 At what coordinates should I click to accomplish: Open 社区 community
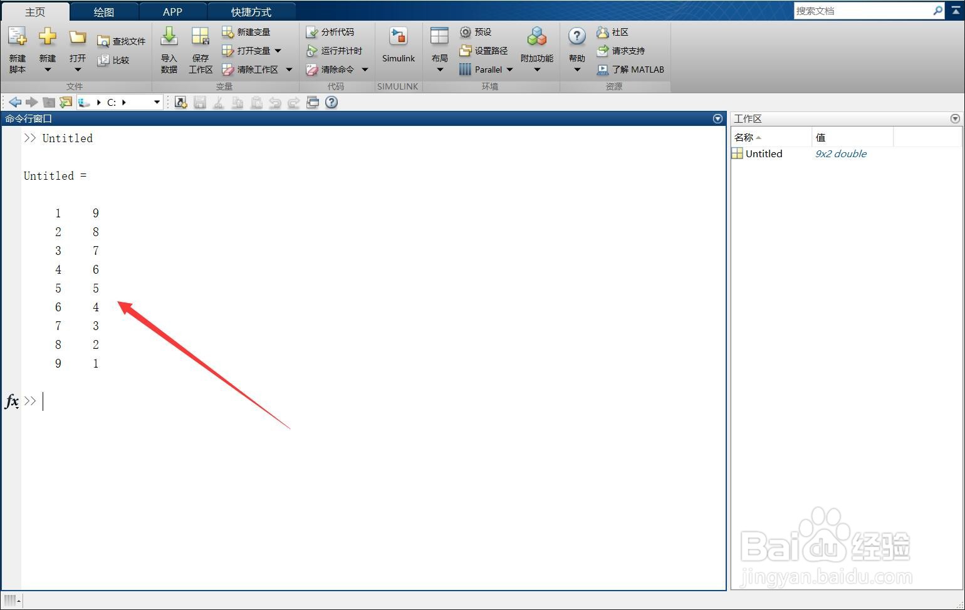[x=612, y=32]
